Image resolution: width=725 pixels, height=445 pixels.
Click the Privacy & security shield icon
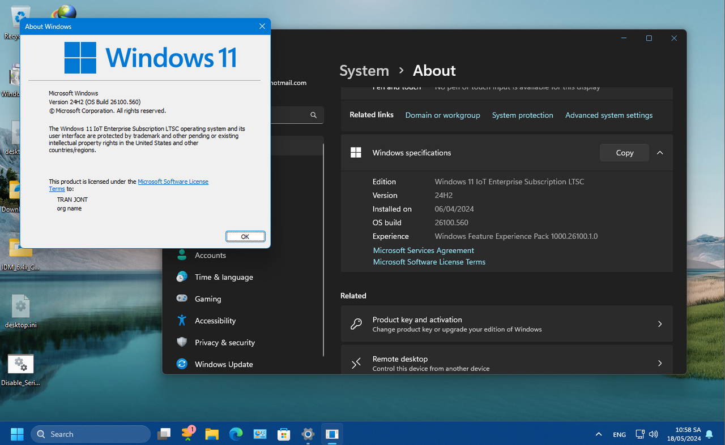182,342
